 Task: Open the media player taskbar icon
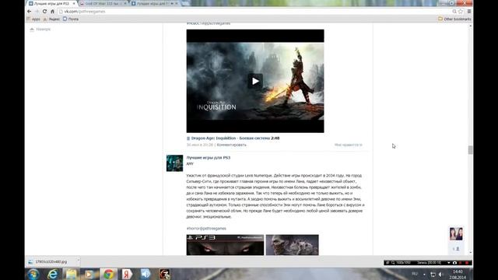coord(89,274)
